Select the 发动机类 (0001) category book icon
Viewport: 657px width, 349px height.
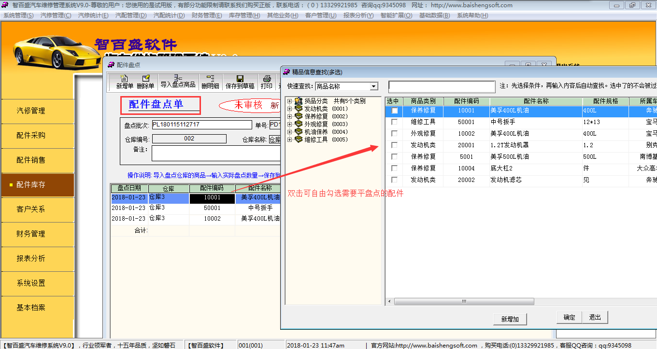[x=299, y=109]
